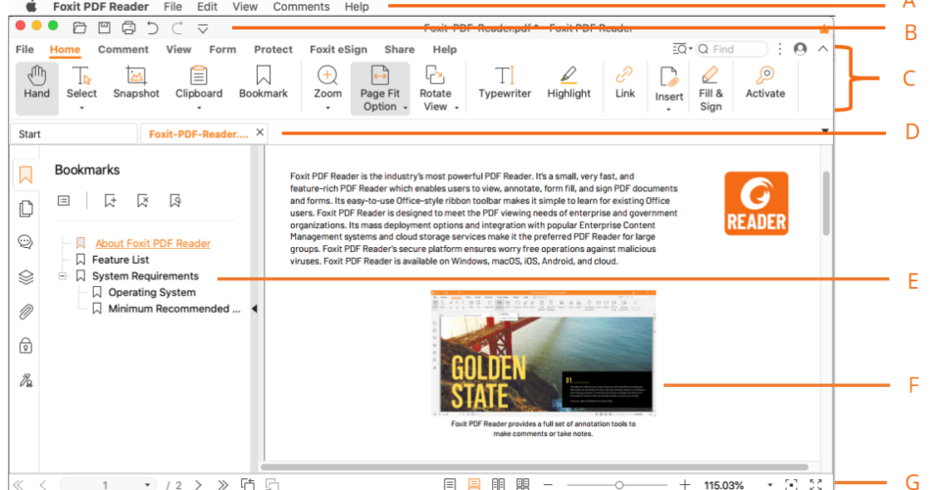The image size is (931, 490).
Task: Switch to facing pages view
Action: click(x=498, y=484)
